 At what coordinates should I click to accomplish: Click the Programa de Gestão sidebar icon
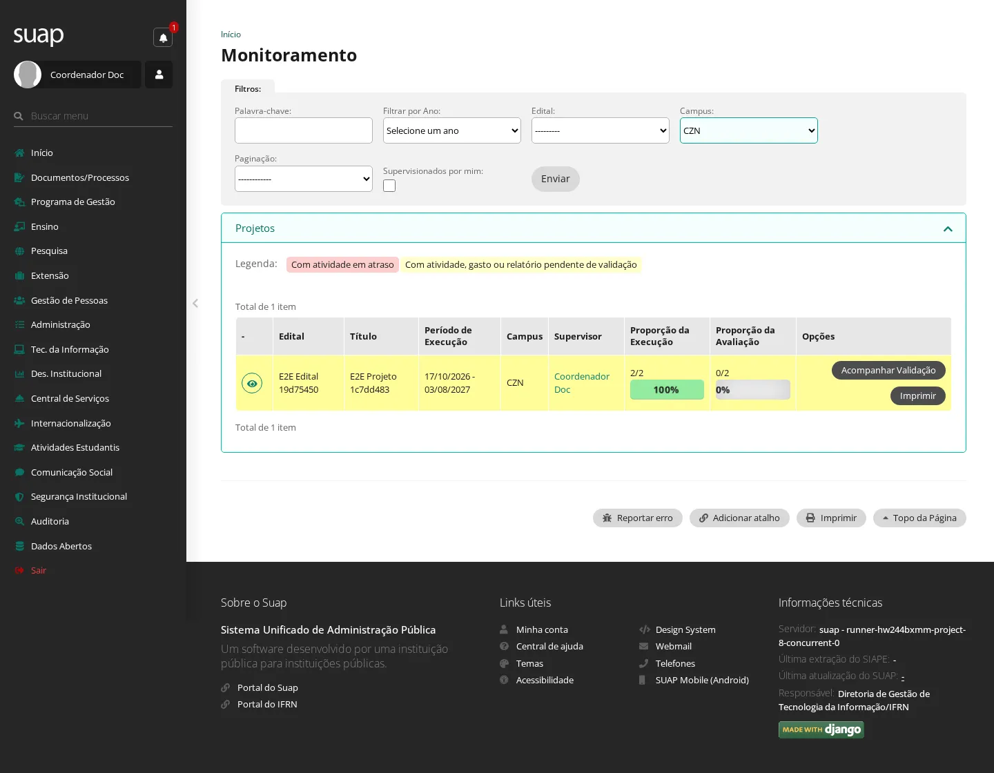coord(19,202)
